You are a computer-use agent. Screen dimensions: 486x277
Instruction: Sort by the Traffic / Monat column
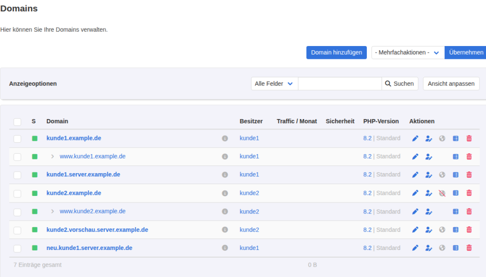click(297, 121)
